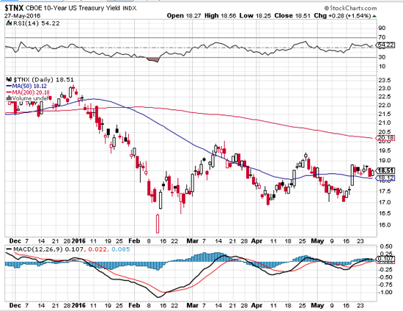Click the $TNX (Daily) 18.51 legend
This screenshot has height=311, width=403.
click(x=44, y=79)
